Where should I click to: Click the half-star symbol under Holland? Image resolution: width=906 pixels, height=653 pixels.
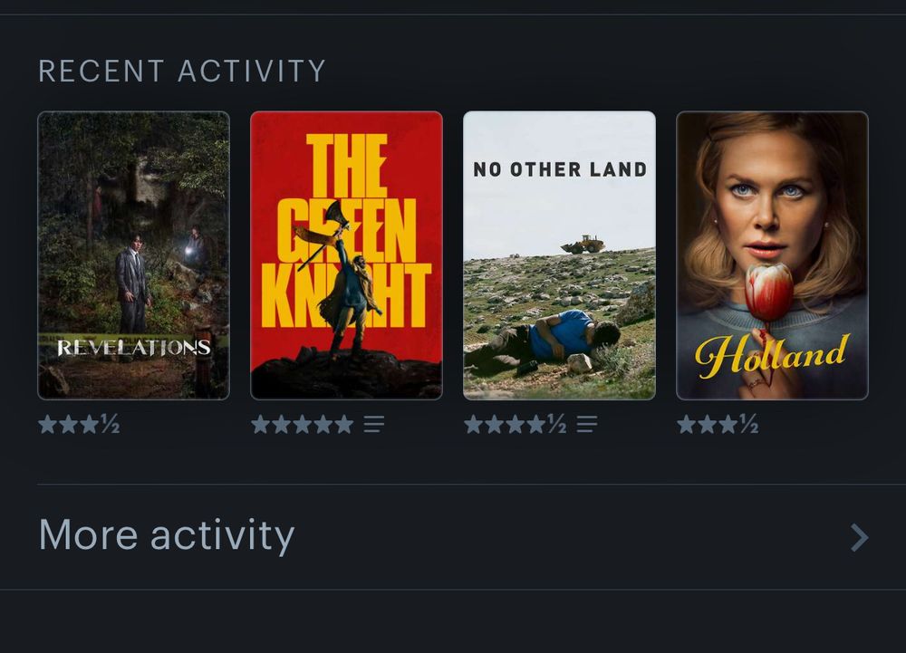[749, 424]
